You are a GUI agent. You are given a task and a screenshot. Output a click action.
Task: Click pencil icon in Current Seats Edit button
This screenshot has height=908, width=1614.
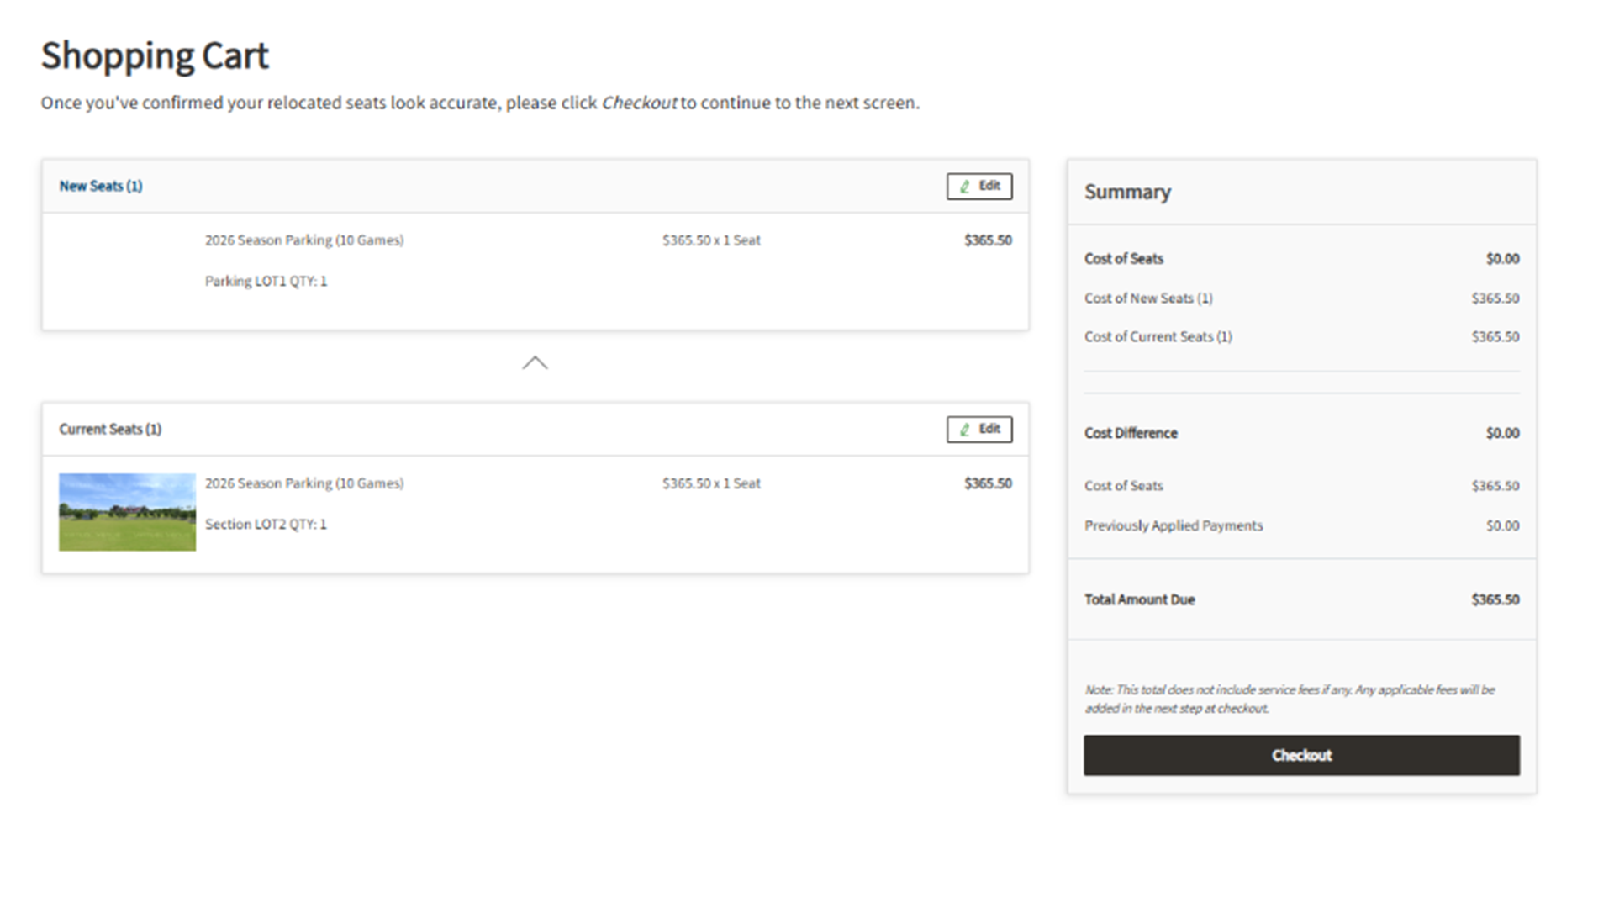point(965,430)
